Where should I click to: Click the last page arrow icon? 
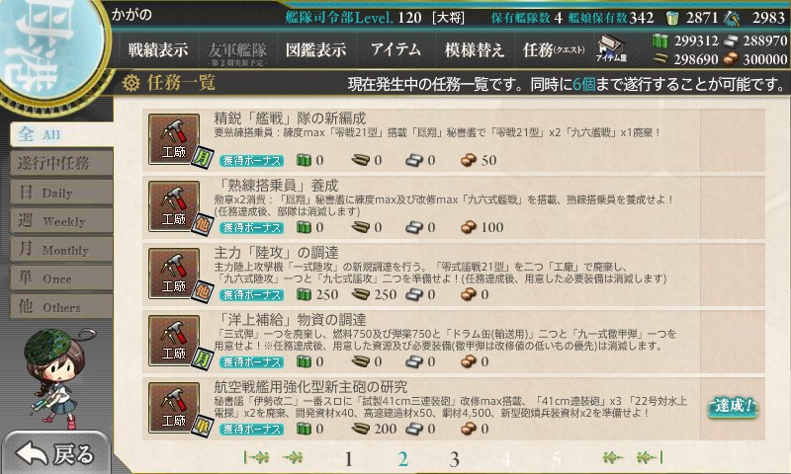point(650,458)
